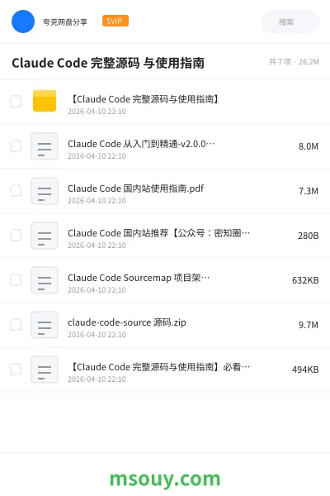Open folder name 【Claude Code 完整源码与使用指南】
The image size is (330, 496).
tap(144, 99)
